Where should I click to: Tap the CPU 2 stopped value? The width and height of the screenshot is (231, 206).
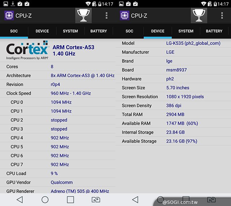[59, 120]
